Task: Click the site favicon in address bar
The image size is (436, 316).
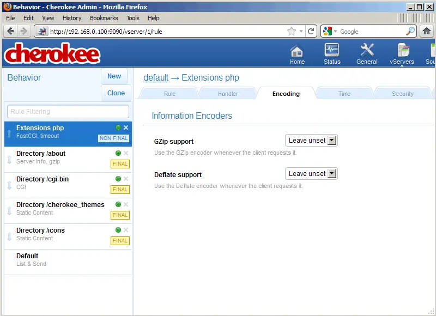Action: pyautogui.click(x=43, y=32)
